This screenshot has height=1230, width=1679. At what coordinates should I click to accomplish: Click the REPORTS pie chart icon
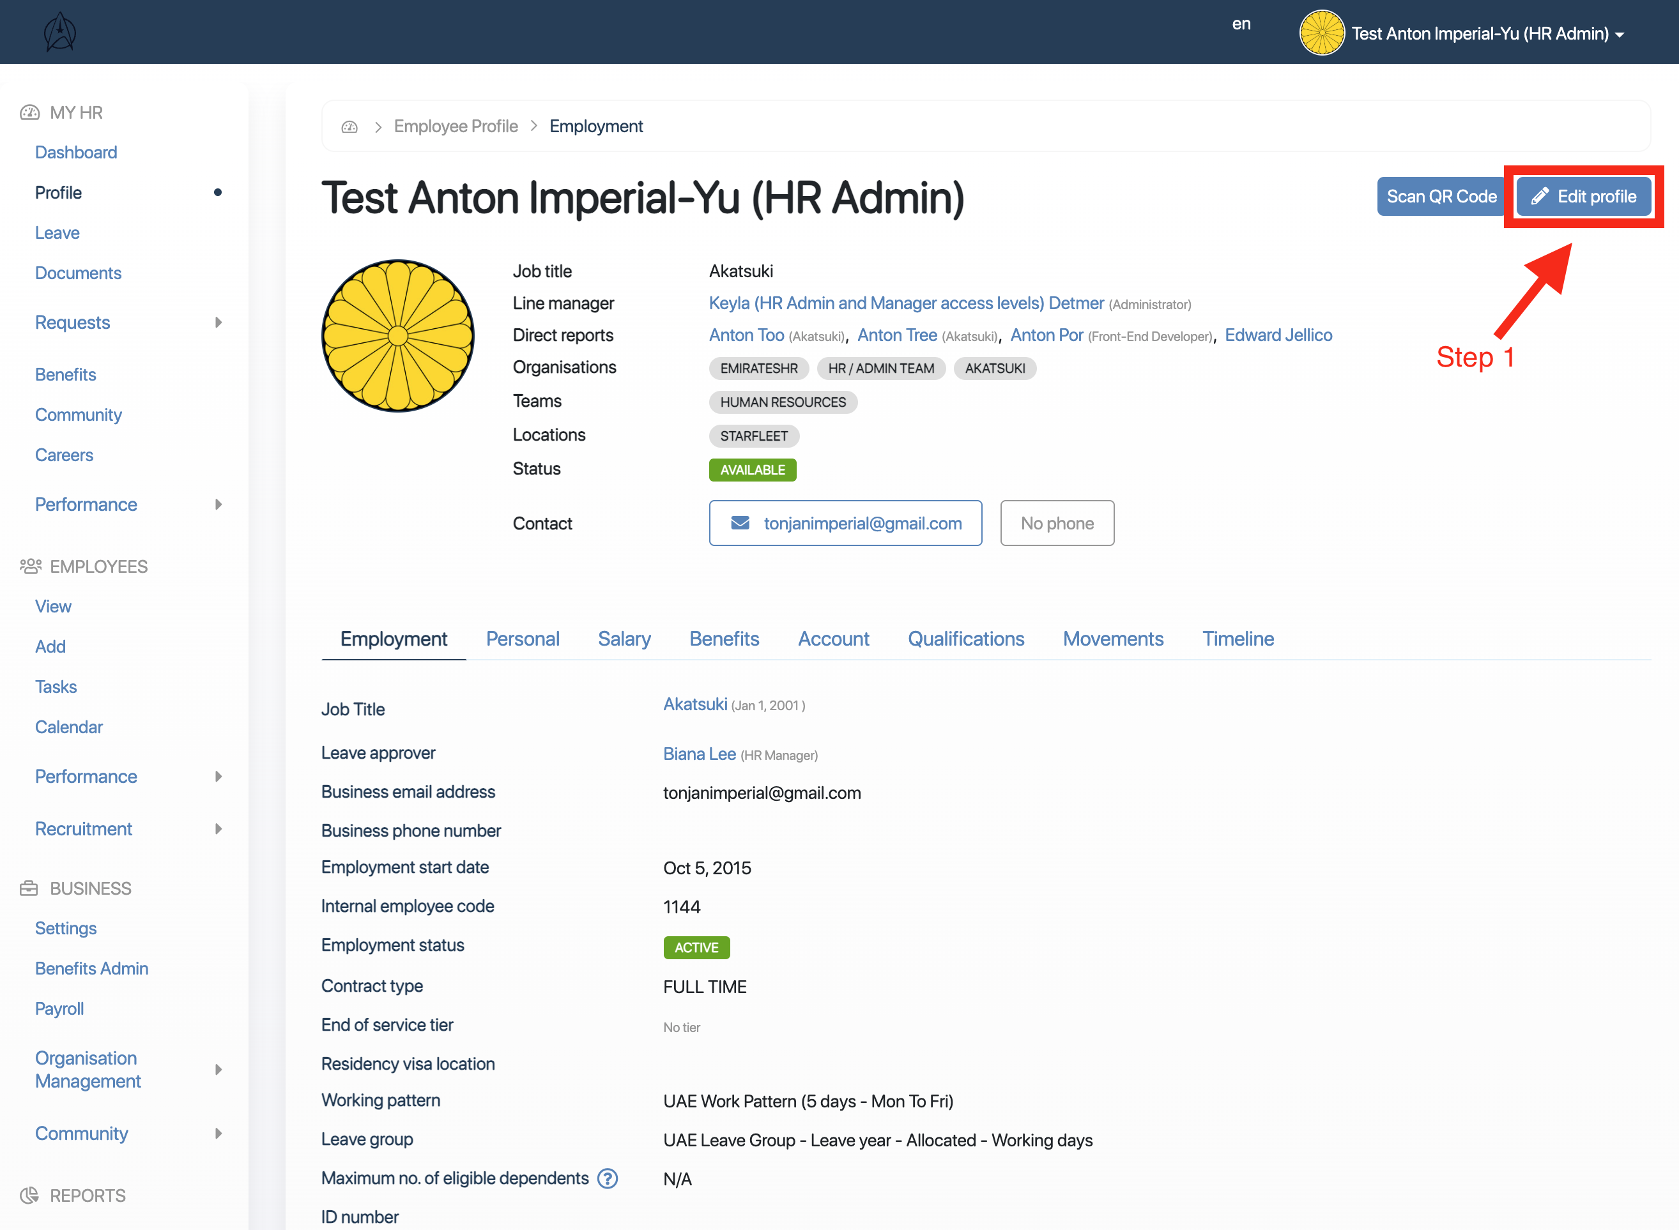click(x=29, y=1195)
